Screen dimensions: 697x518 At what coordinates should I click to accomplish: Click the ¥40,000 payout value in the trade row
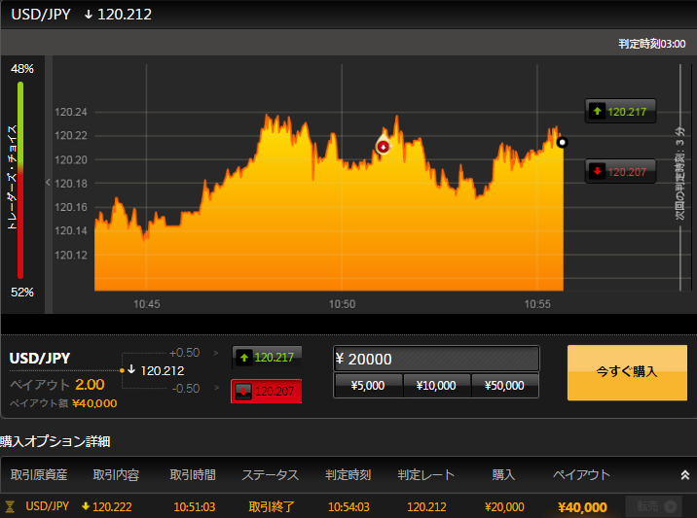coord(582,507)
